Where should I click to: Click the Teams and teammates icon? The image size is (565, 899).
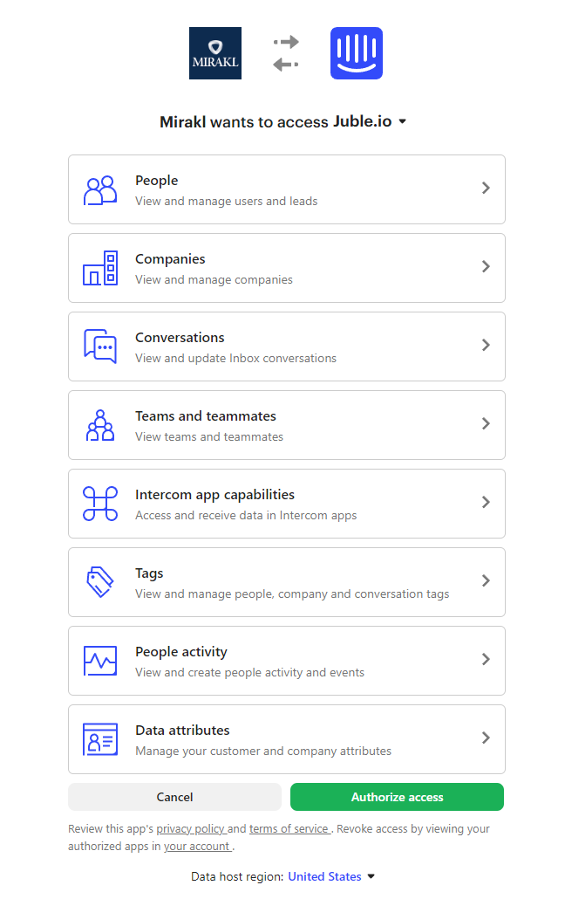point(100,425)
